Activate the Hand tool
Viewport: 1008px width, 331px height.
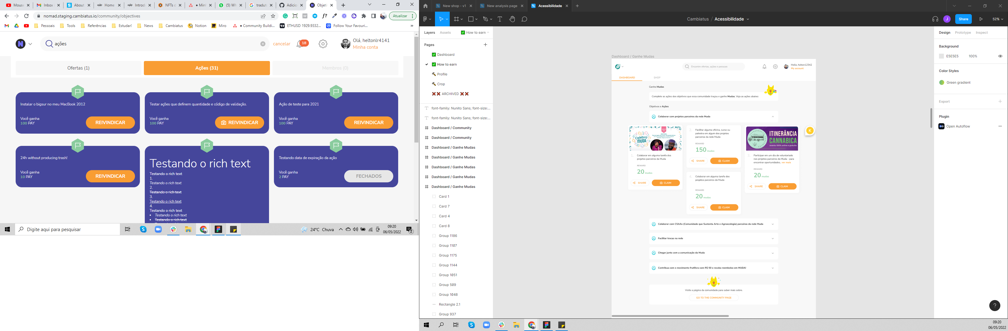coord(512,19)
